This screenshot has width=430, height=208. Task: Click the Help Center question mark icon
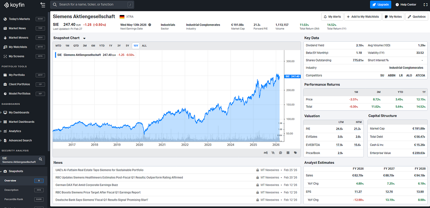(397, 4)
